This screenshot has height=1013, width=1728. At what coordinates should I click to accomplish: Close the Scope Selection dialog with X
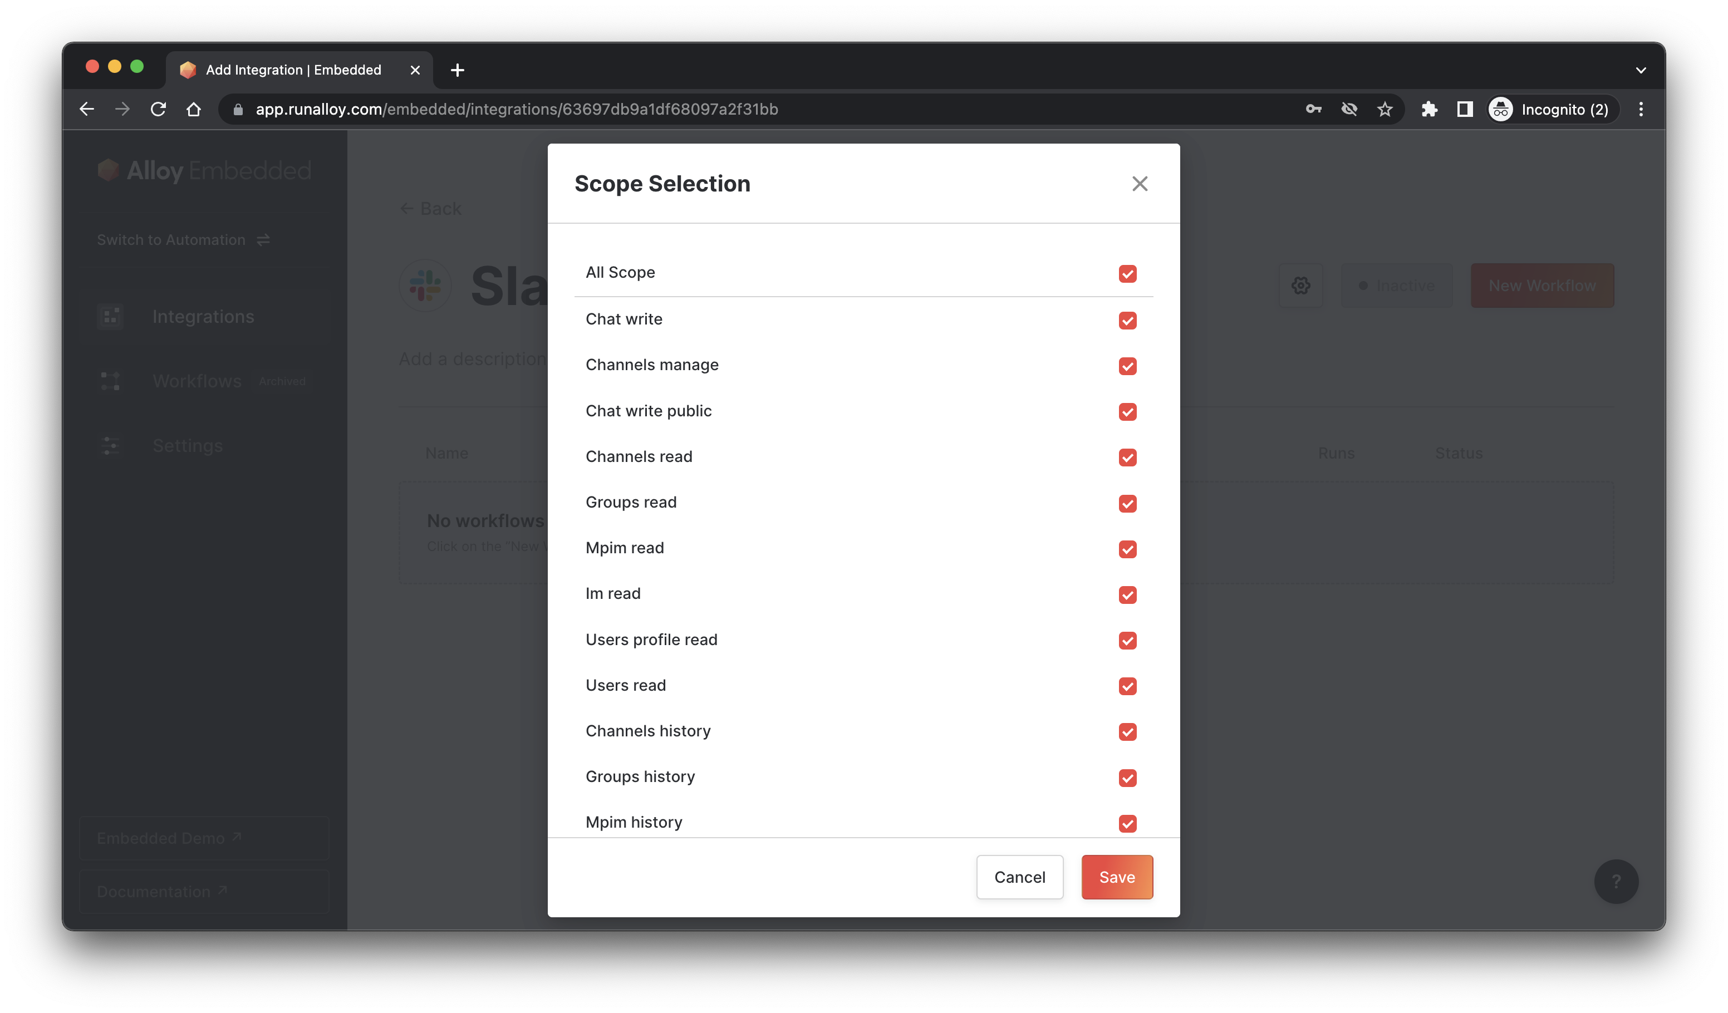1139,184
